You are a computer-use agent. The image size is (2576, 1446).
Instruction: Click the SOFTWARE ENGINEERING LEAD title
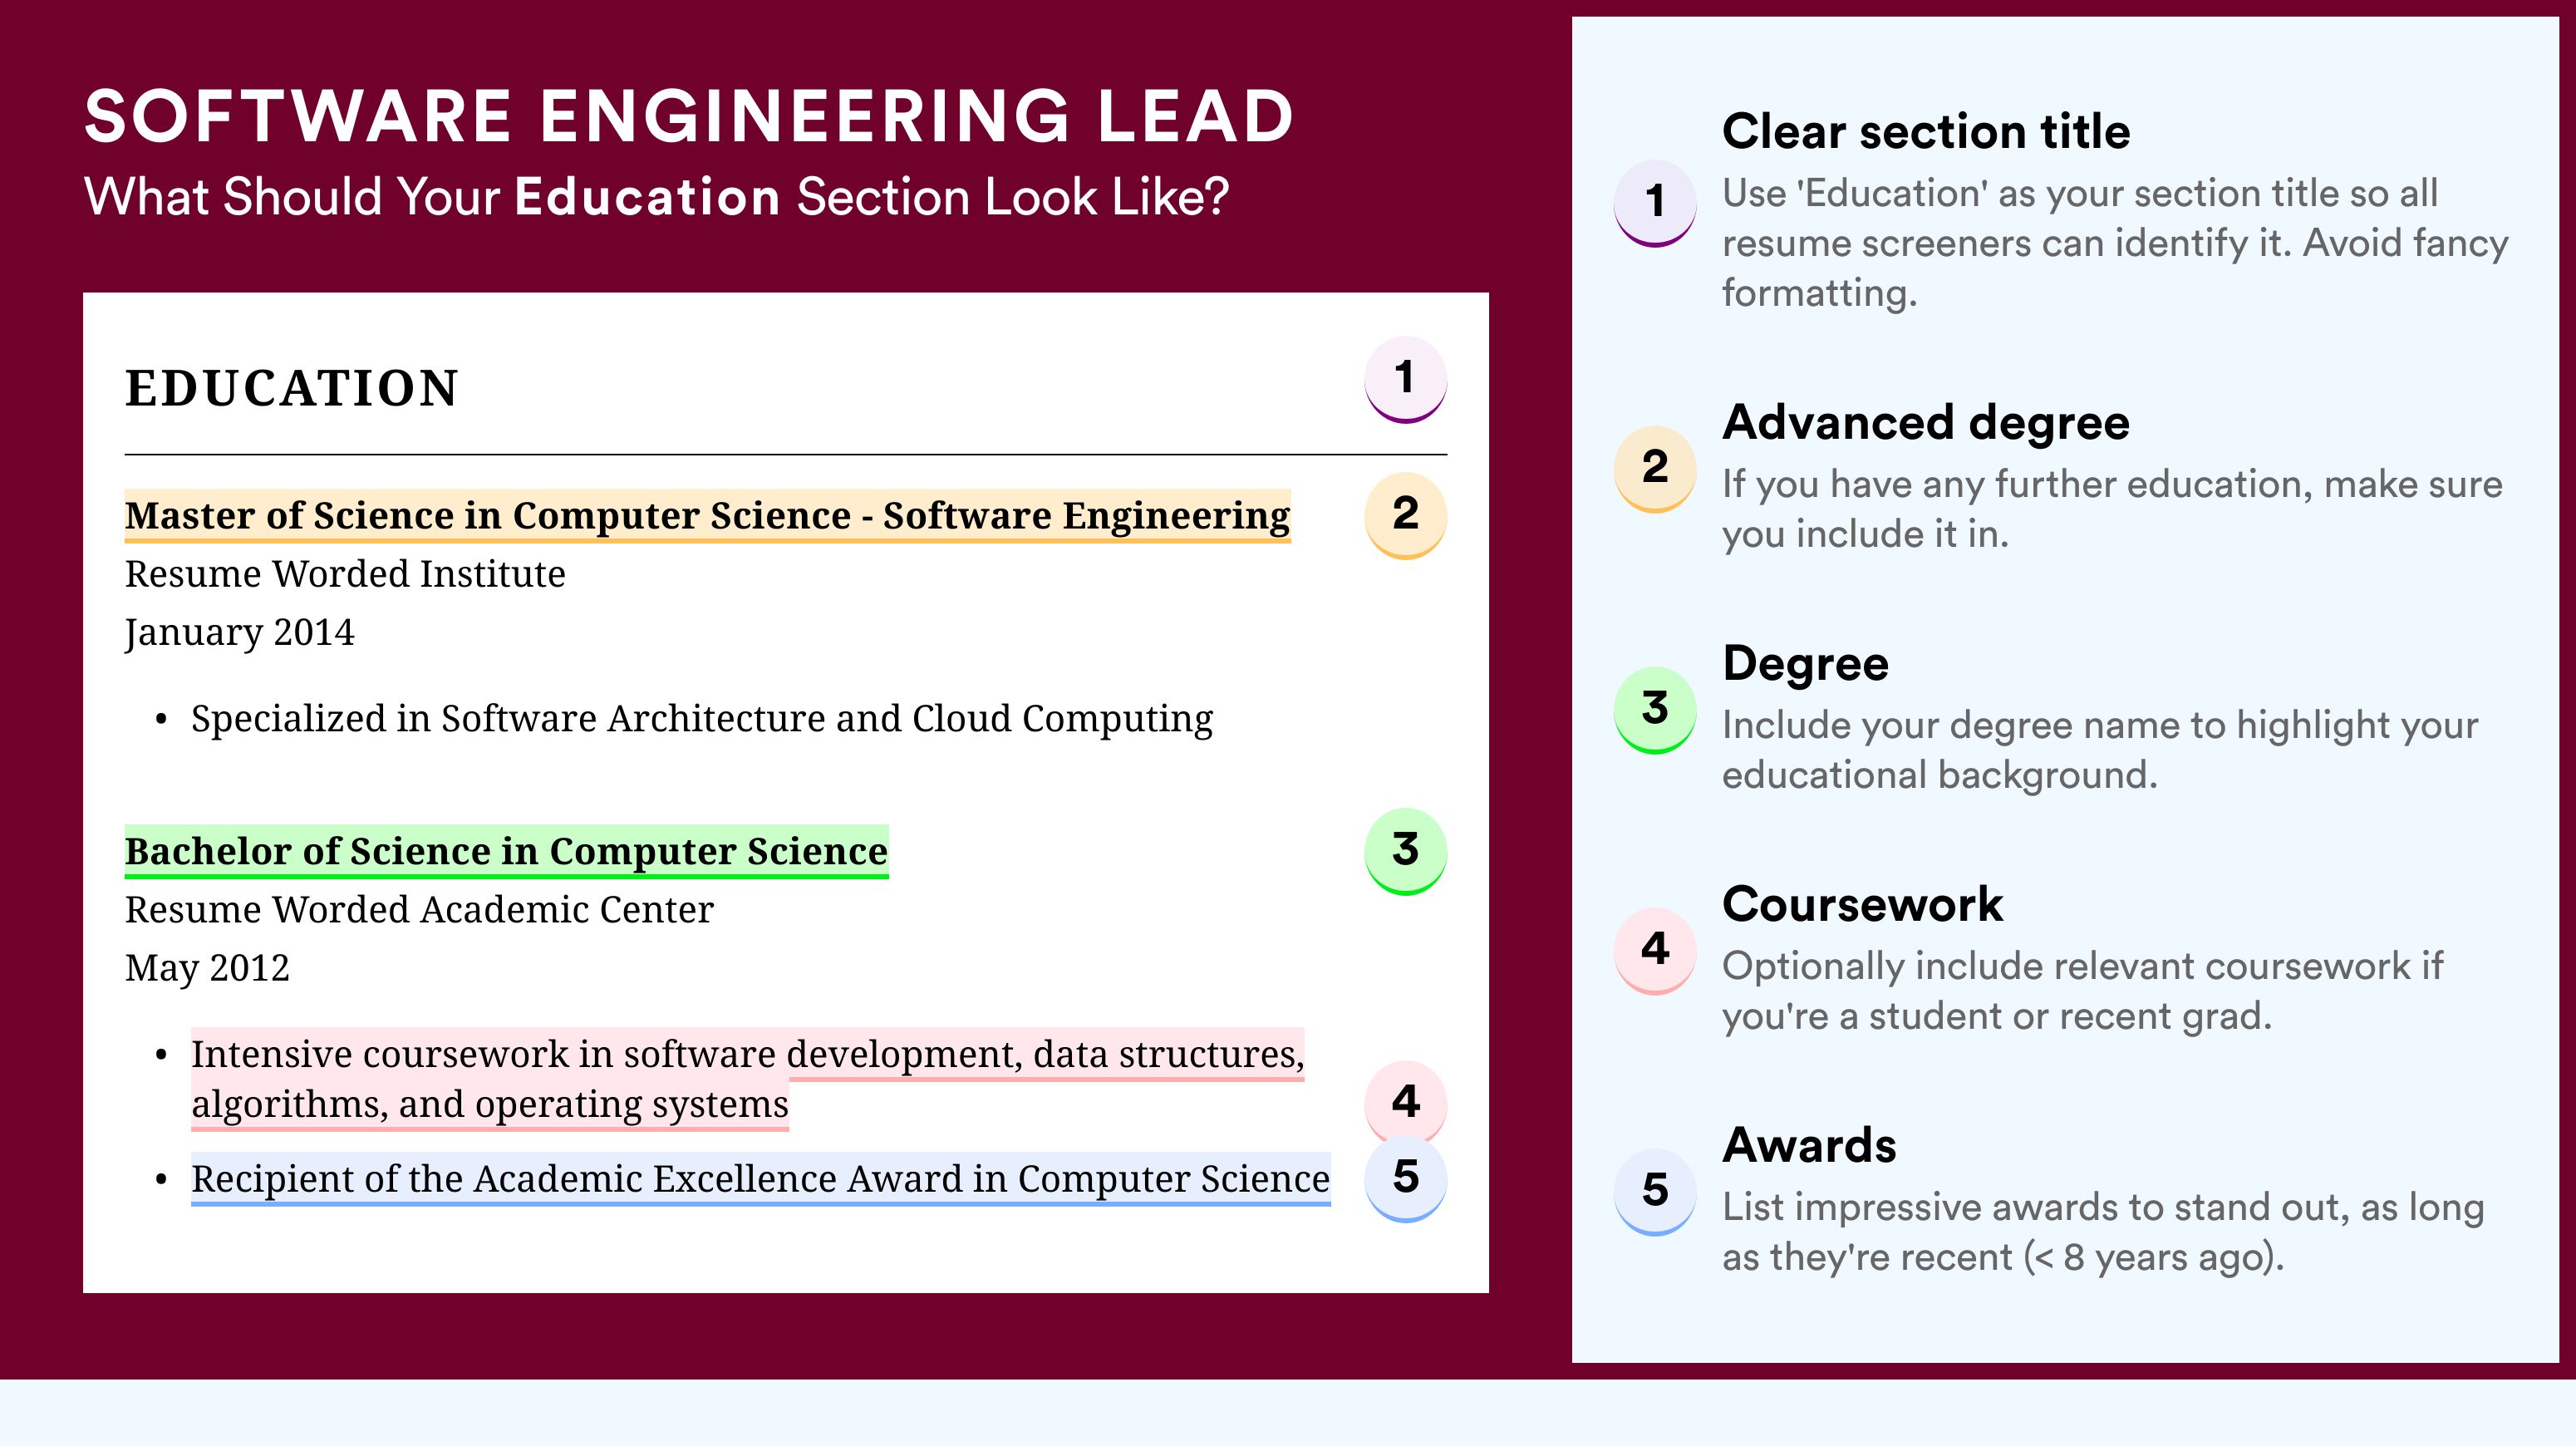pos(690,116)
